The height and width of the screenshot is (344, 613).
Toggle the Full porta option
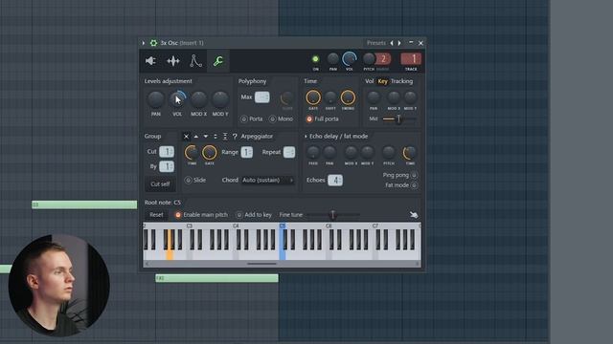pyautogui.click(x=309, y=118)
